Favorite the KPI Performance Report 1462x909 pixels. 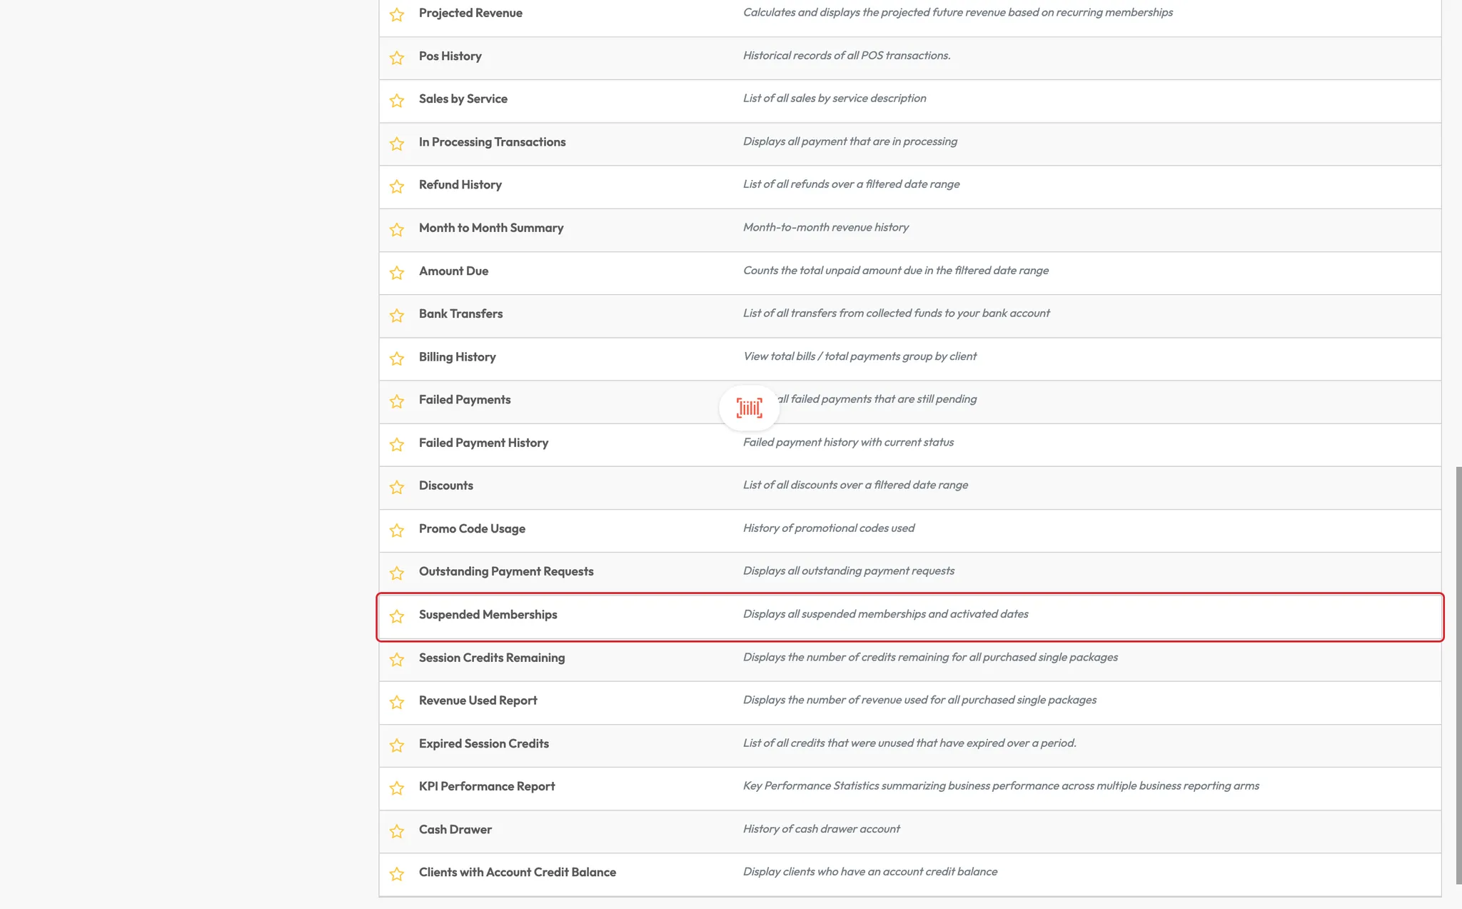pos(397,788)
